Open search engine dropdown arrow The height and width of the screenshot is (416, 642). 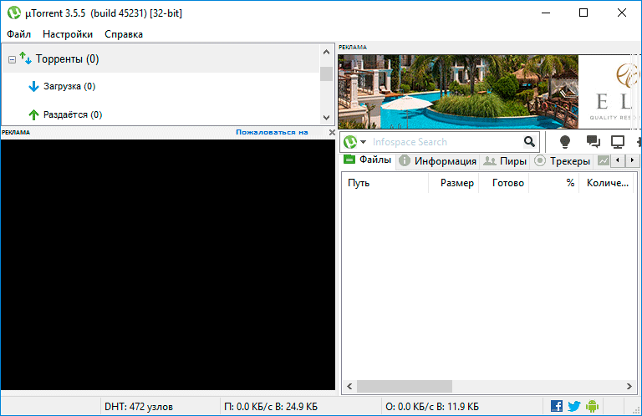coord(363,142)
